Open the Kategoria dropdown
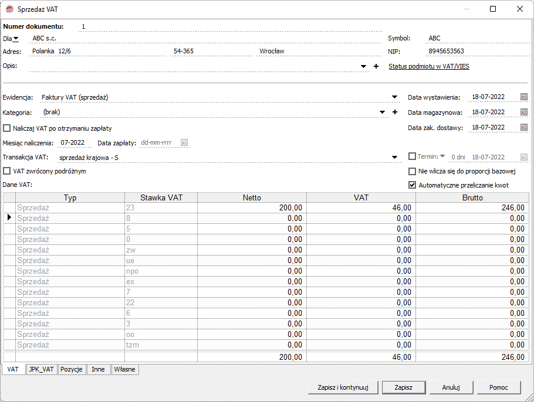534x402 pixels. click(382, 113)
